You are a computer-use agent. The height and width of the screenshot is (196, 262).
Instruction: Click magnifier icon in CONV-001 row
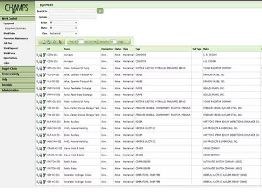tap(37, 55)
